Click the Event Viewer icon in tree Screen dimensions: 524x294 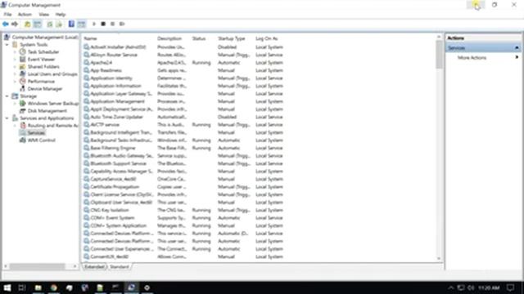tap(22, 59)
